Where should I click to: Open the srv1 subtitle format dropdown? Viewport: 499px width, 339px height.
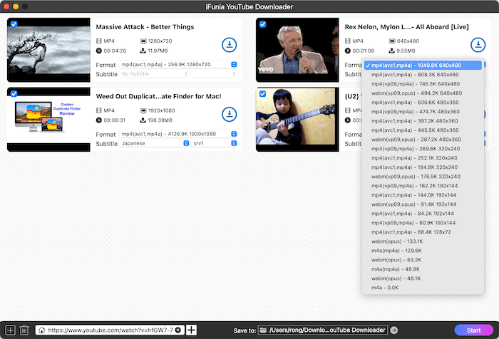coord(215,143)
